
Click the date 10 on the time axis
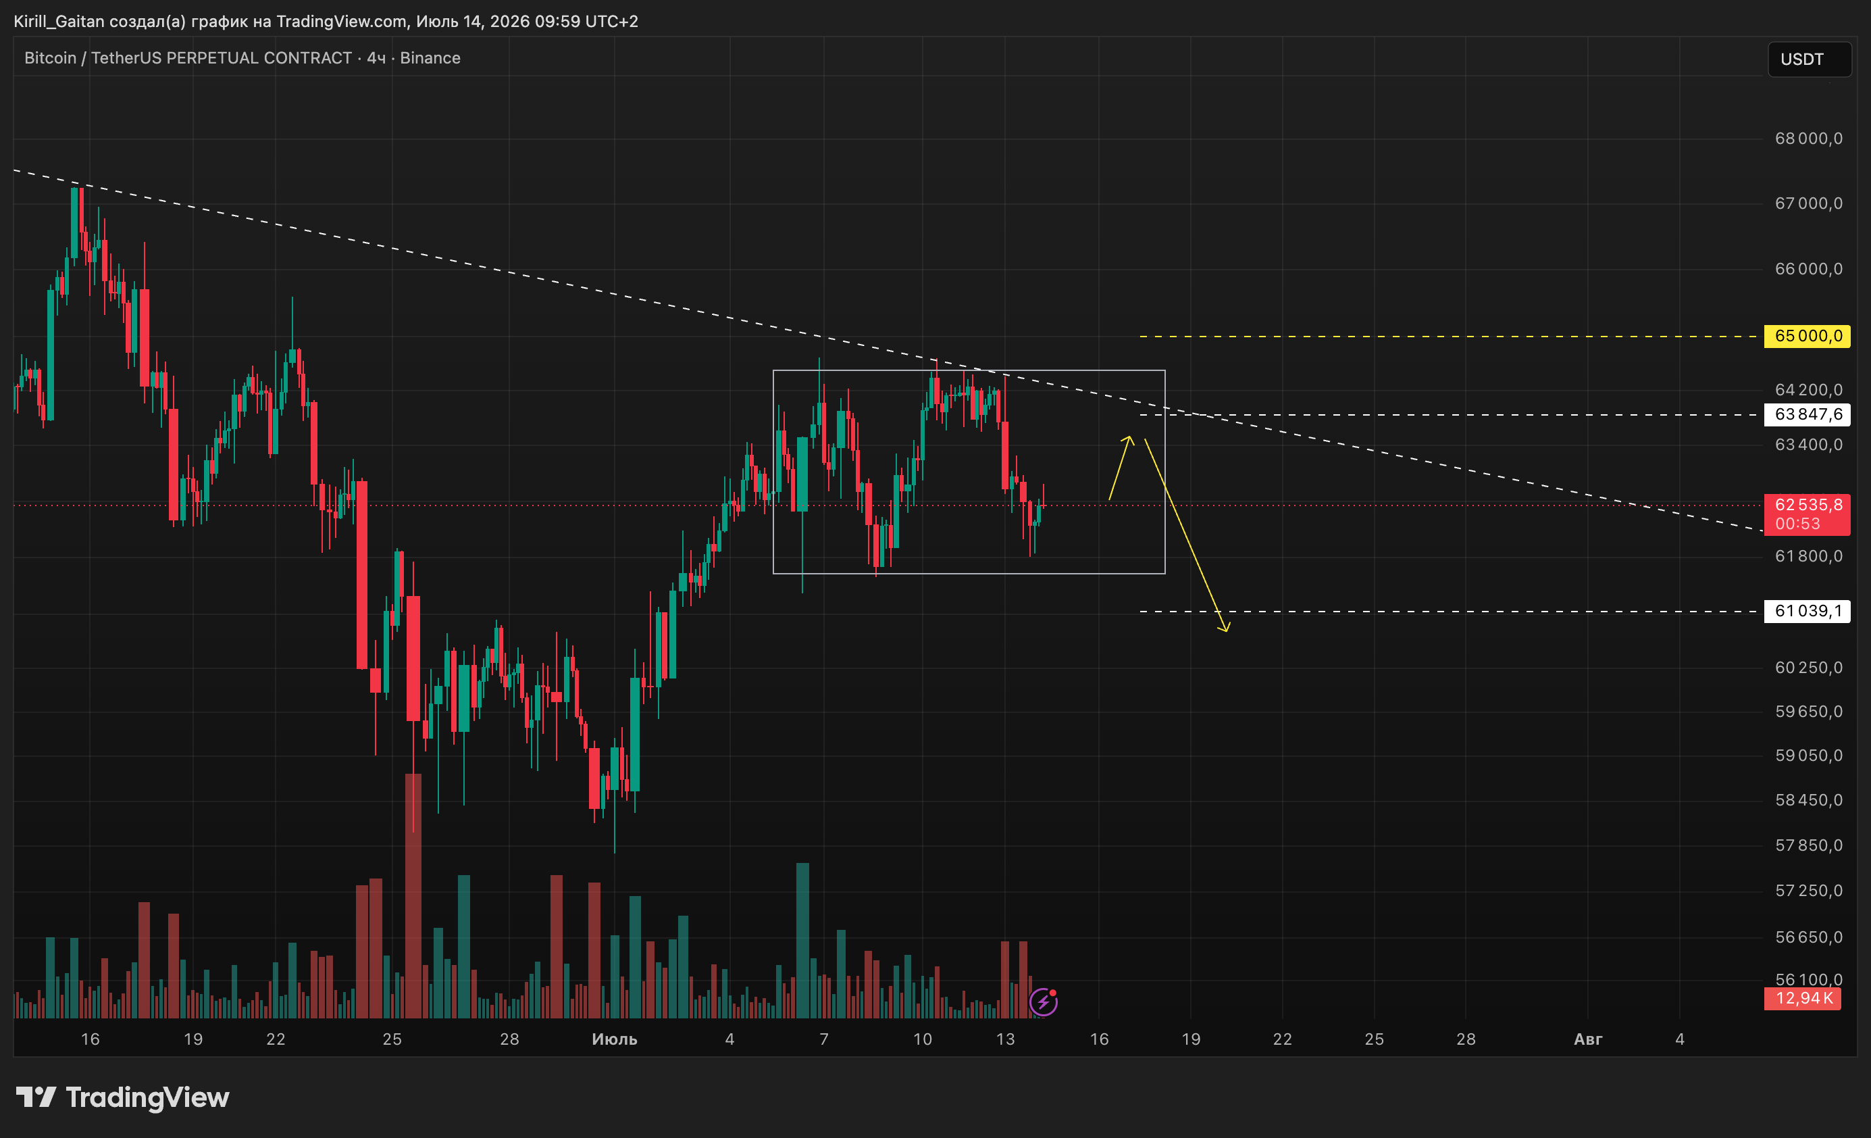[x=922, y=1039]
